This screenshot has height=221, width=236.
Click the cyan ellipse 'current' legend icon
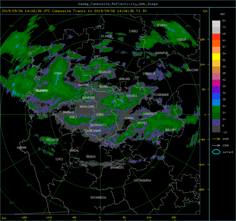point(216,152)
